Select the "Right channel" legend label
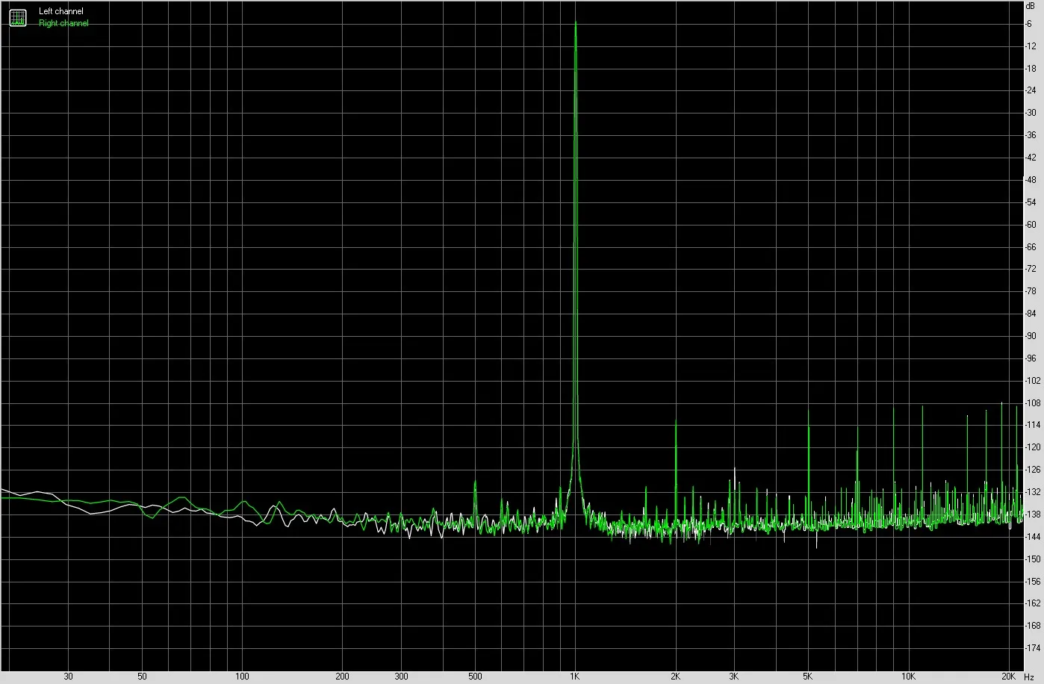This screenshot has width=1044, height=684. (63, 23)
